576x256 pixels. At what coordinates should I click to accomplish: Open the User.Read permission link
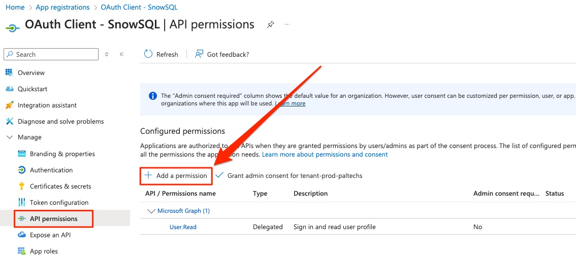183,227
